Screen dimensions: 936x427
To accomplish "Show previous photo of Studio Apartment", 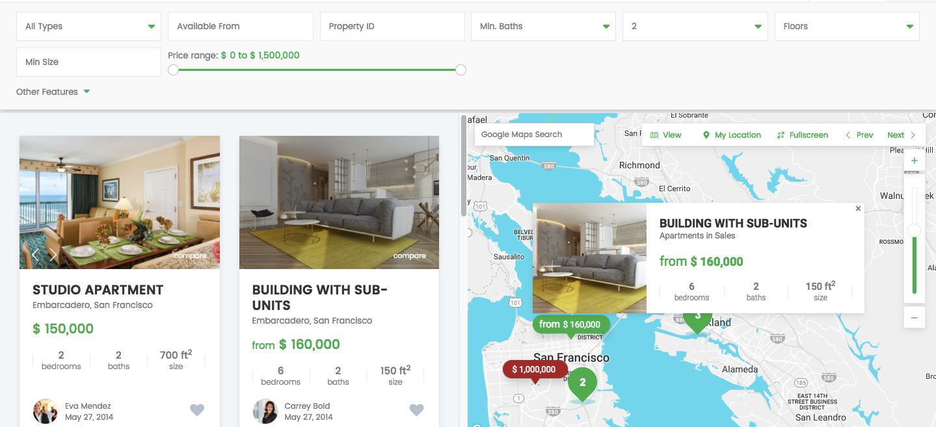I will [36, 255].
